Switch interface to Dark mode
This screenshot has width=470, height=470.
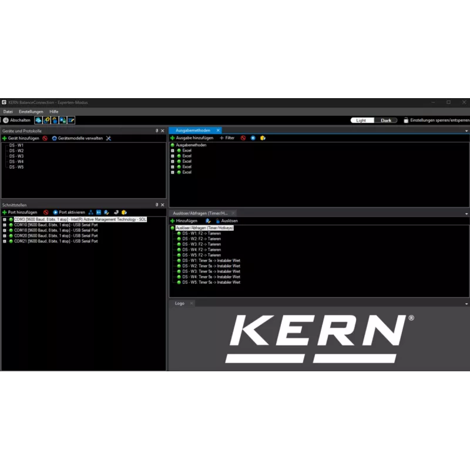tap(386, 120)
